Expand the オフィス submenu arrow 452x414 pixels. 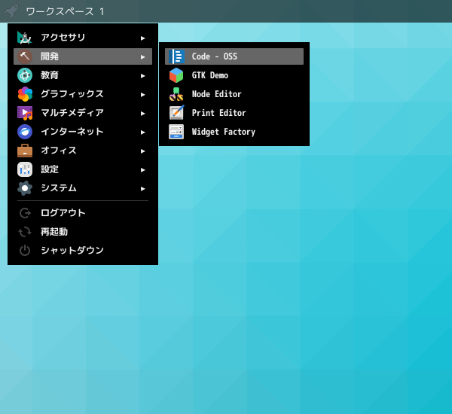click(x=143, y=151)
